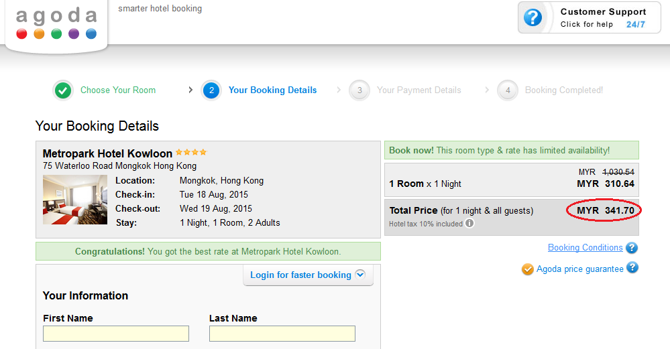Click the Last Name input field
The image size is (670, 349).
click(x=282, y=334)
